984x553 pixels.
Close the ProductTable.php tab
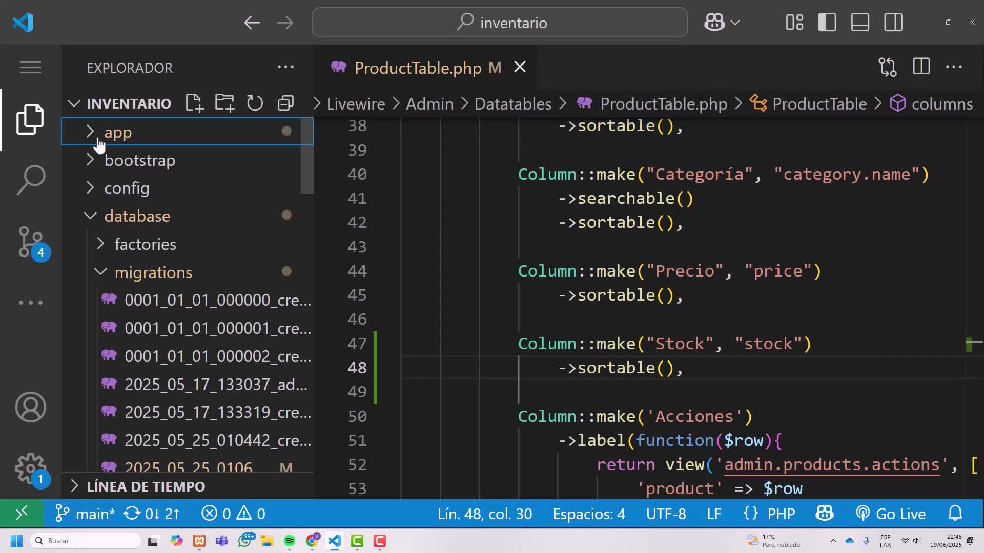click(x=520, y=67)
